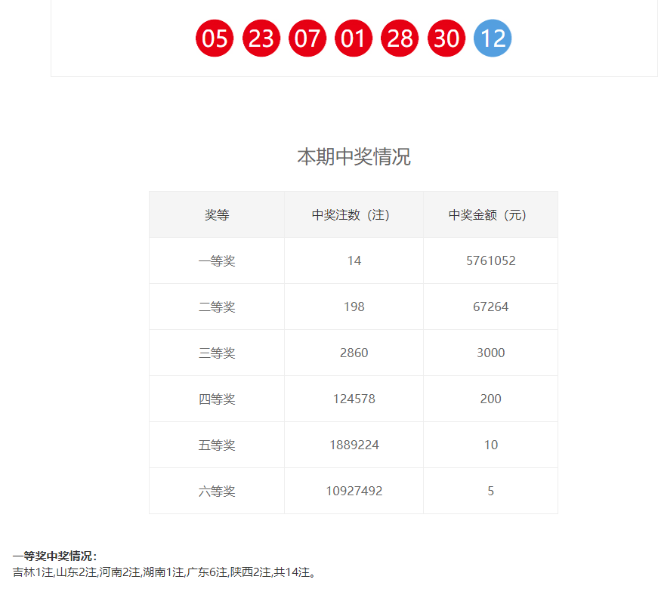Viewport: 658px width, 604px height.
Task: Click the 奖等 column header
Action: pos(217,214)
